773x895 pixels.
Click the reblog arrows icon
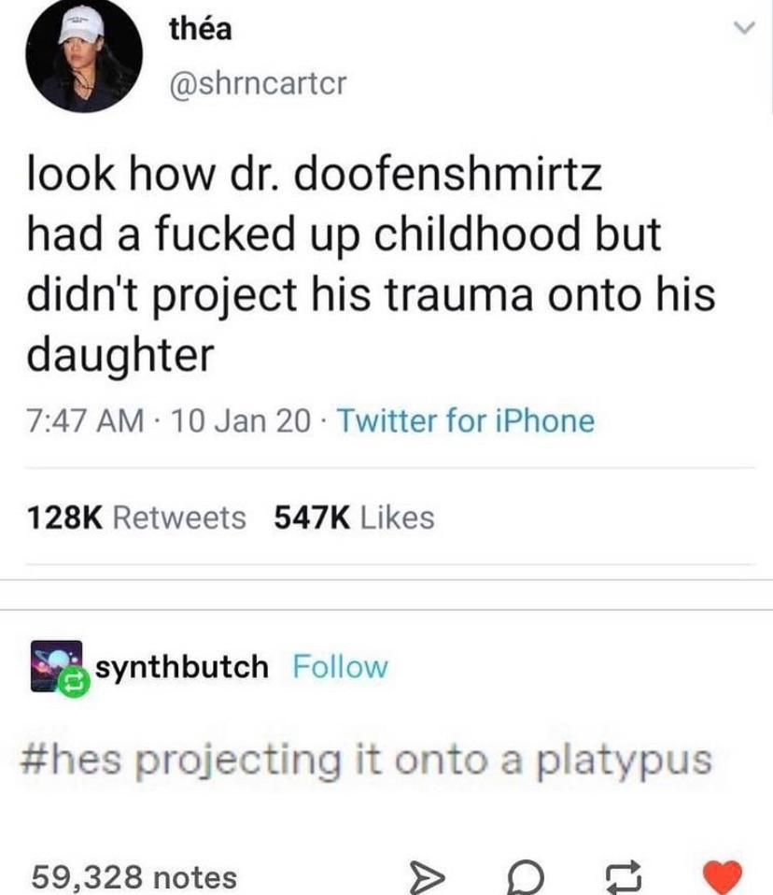point(623,879)
